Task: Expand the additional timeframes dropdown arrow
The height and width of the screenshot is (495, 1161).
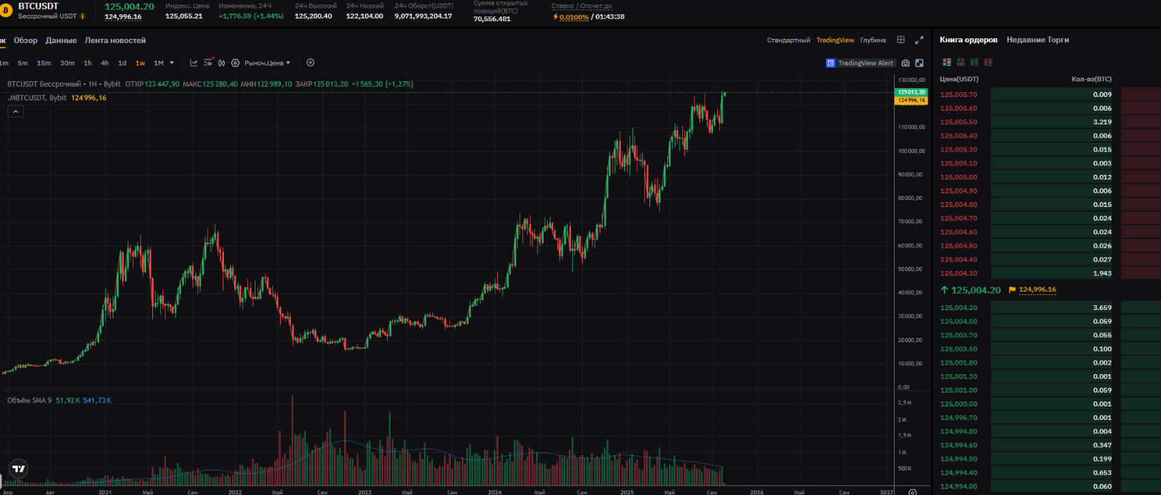Action: pyautogui.click(x=171, y=63)
